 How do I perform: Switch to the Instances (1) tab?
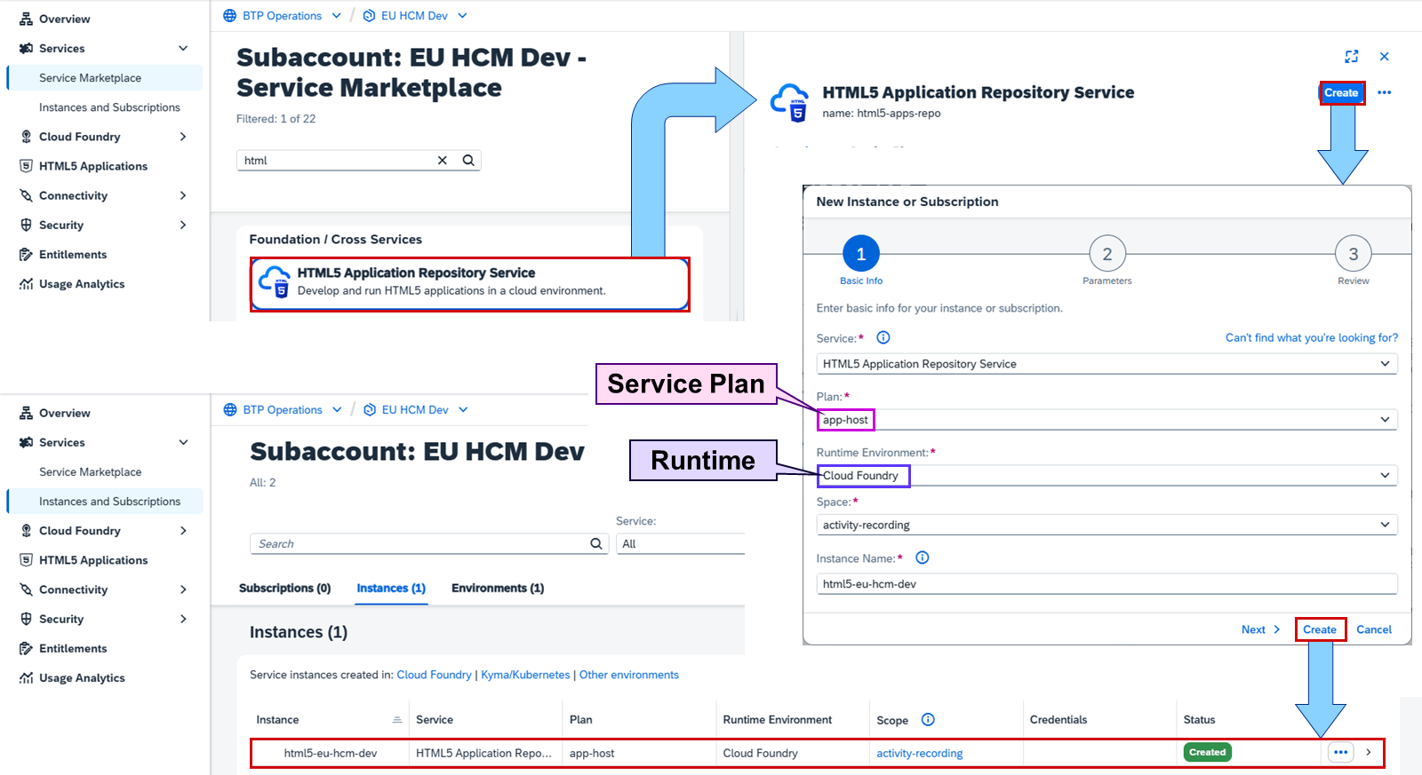click(391, 588)
